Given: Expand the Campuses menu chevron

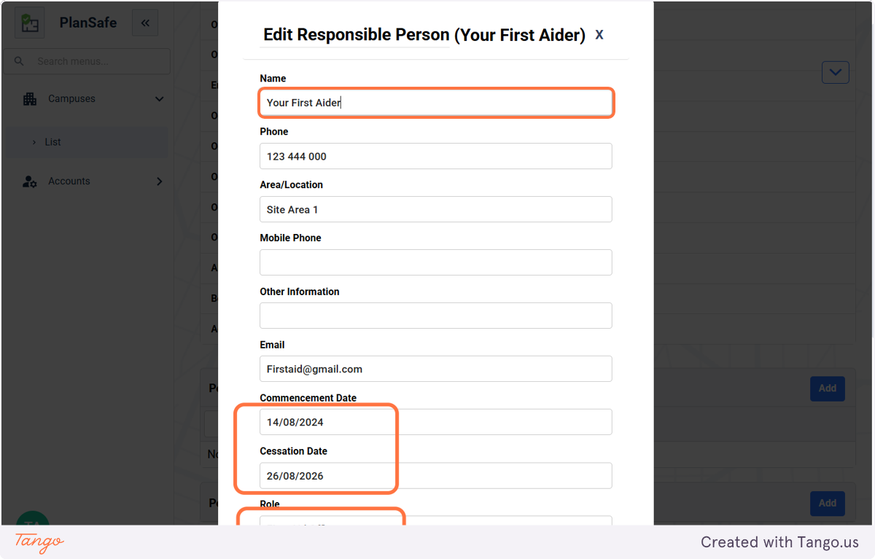Looking at the screenshot, I should 160,99.
